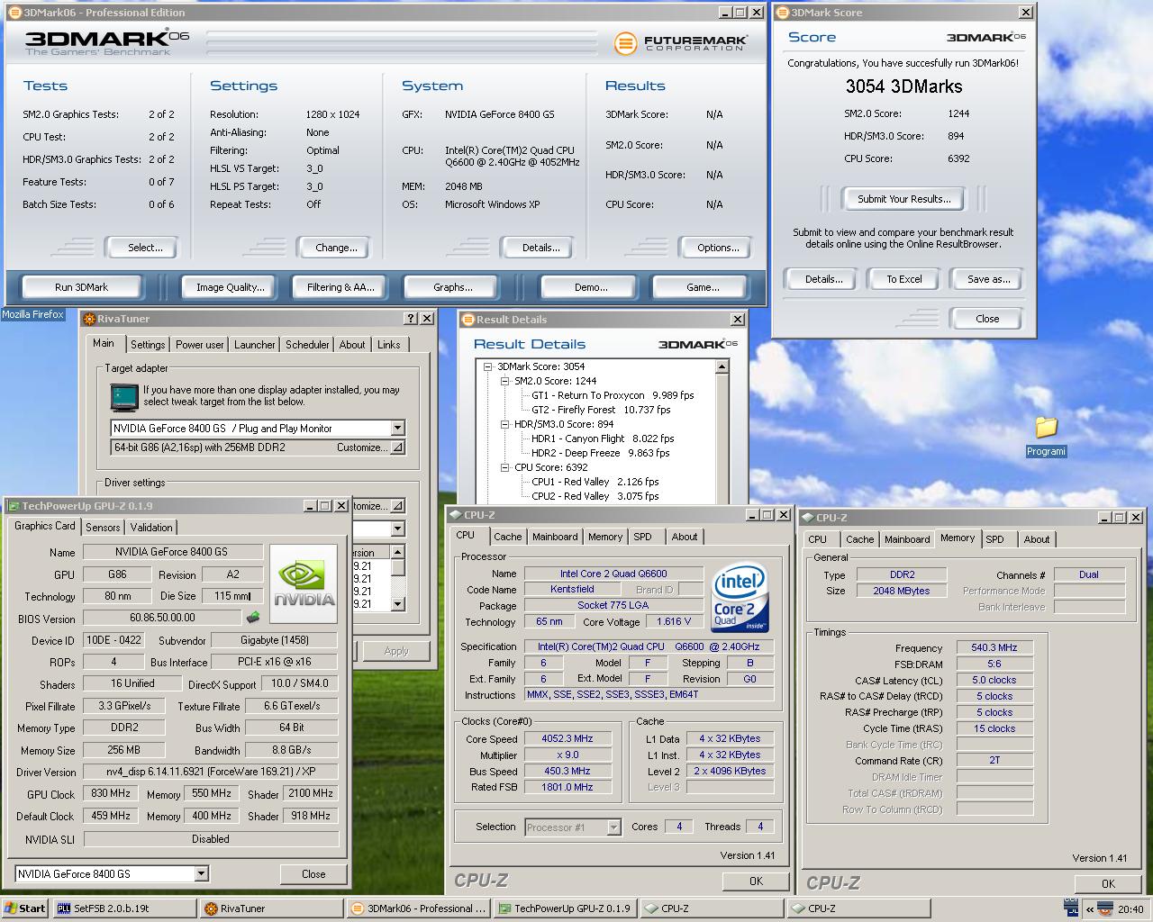Click the Run 3DMark button
The width and height of the screenshot is (1153, 922).
click(81, 287)
